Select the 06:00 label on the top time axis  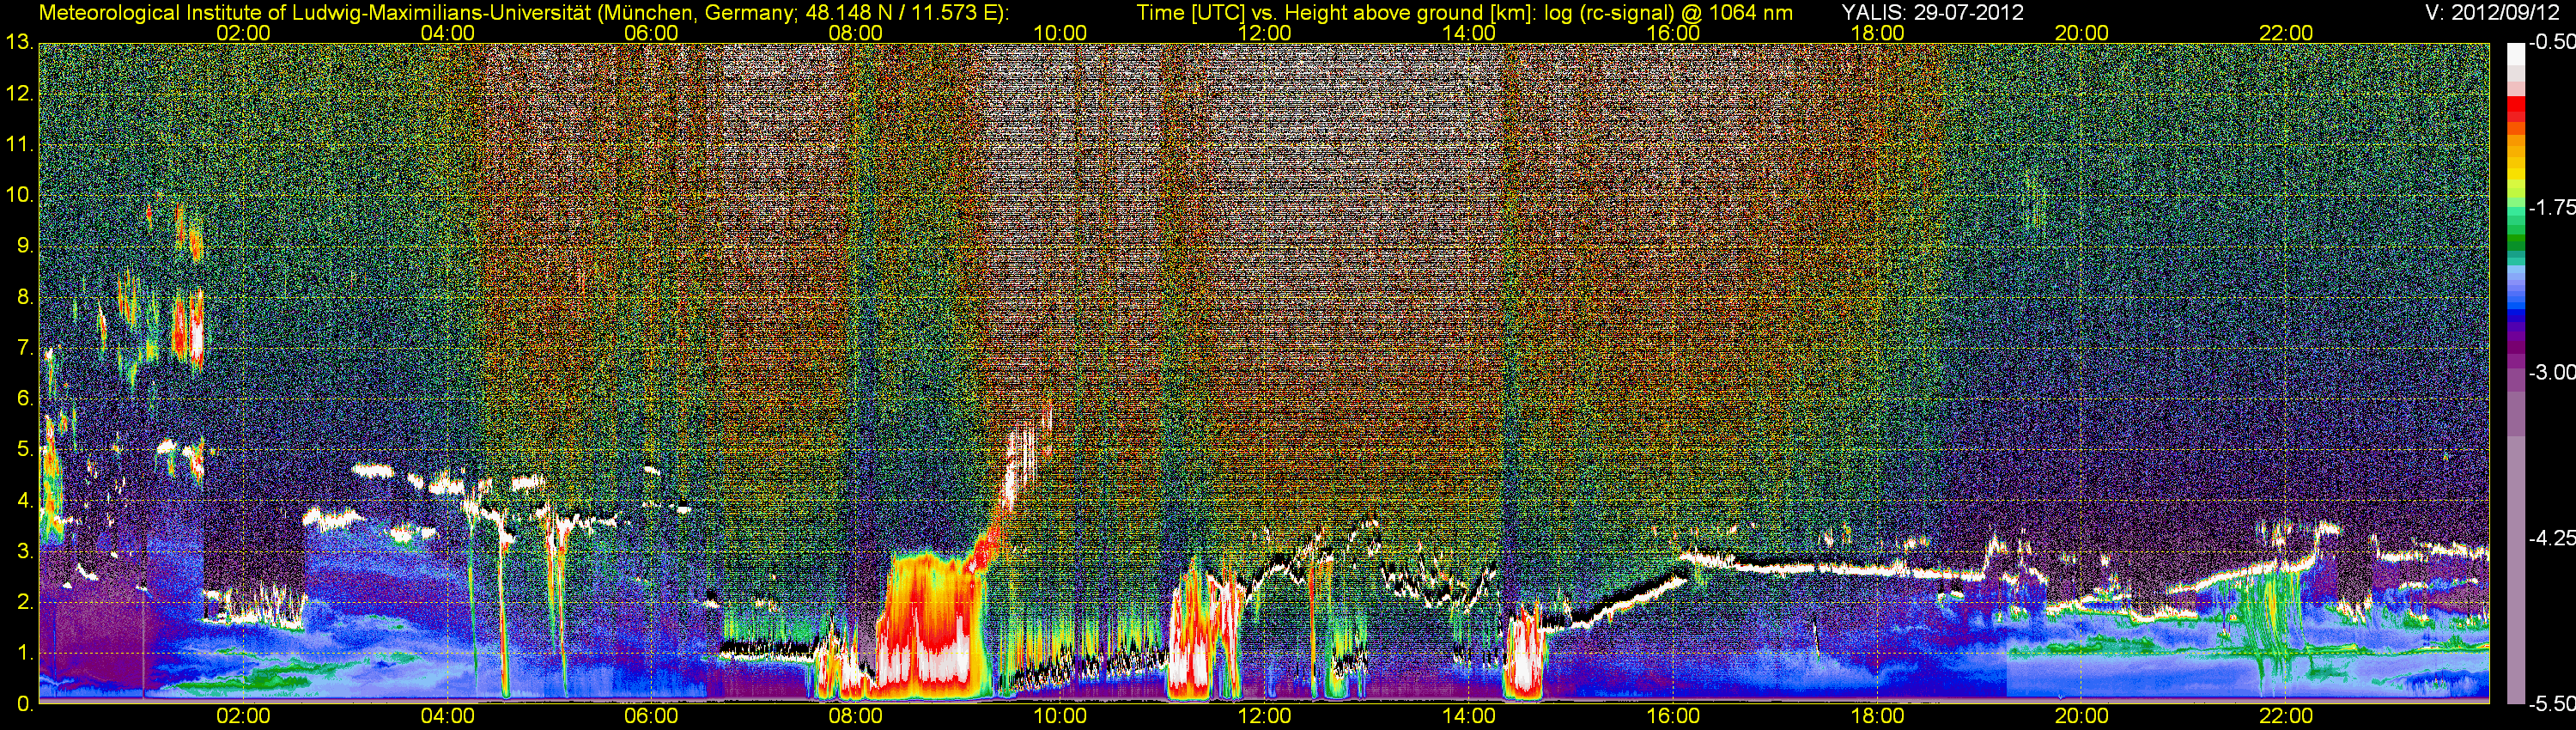651,33
